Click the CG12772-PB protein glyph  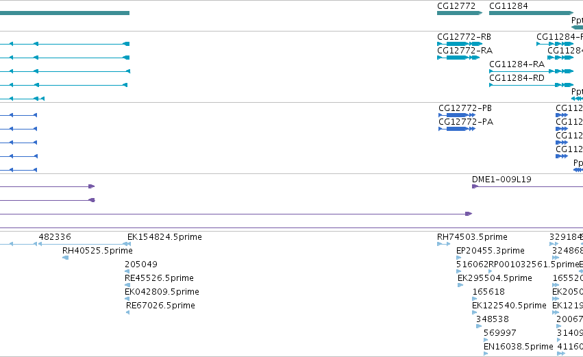(457, 115)
